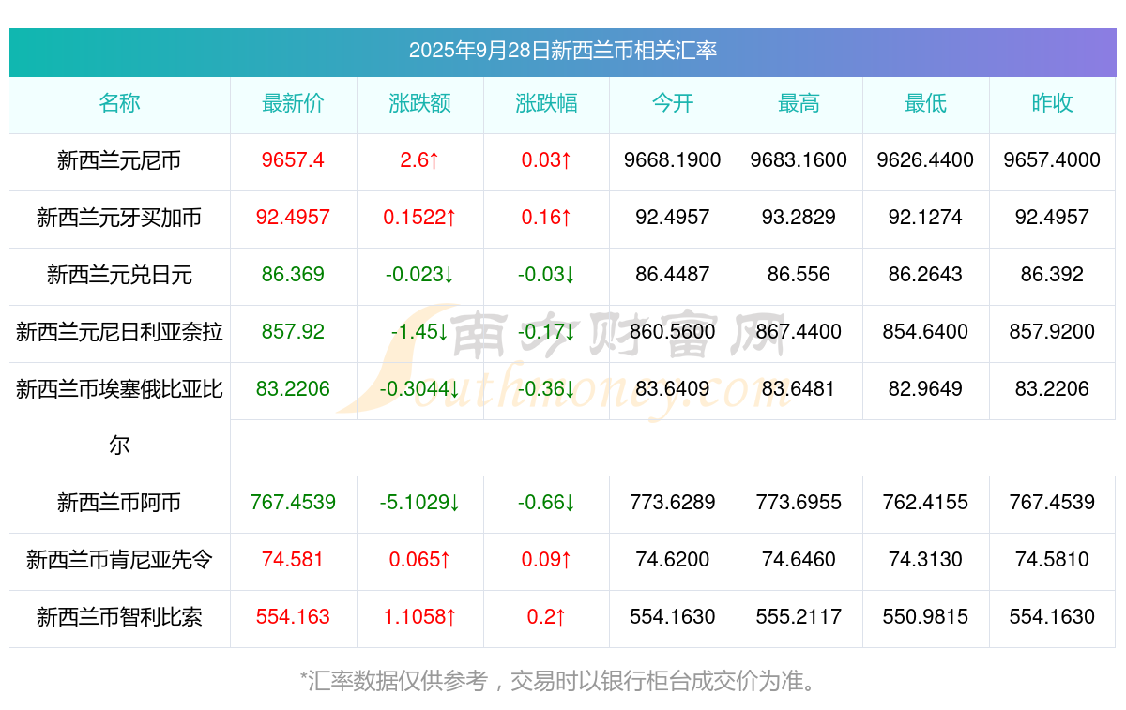Select the 最低 column header
Screen dimensions: 1126x710
(x=925, y=104)
